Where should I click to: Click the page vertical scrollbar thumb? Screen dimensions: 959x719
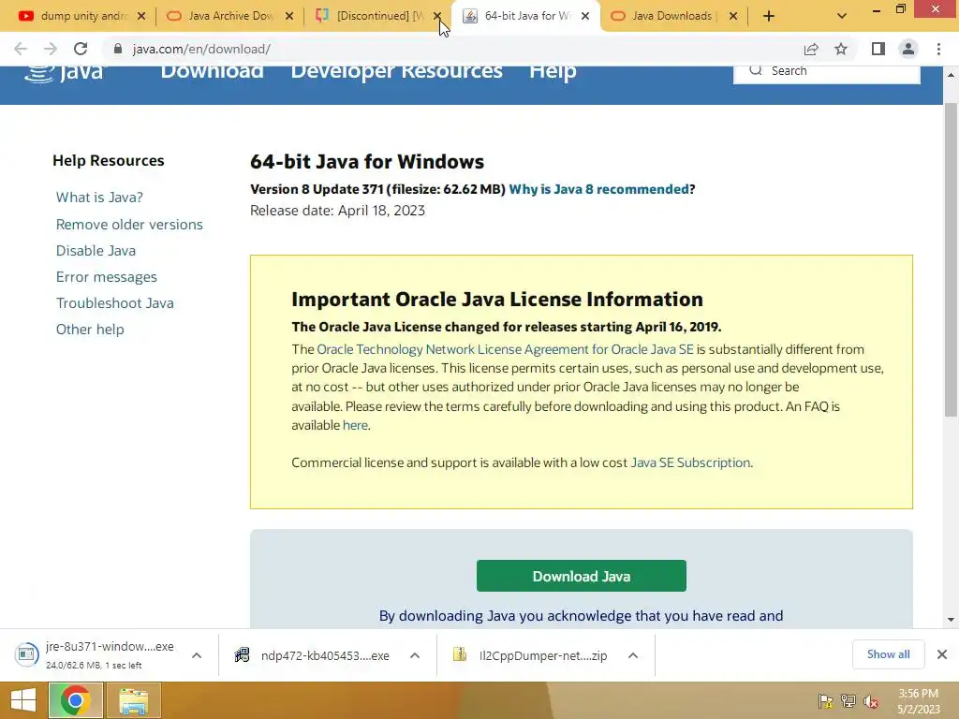tap(951, 260)
